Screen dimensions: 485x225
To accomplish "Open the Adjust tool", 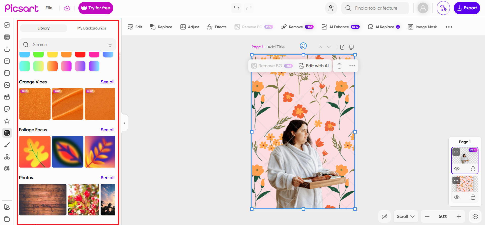I will pos(190,27).
